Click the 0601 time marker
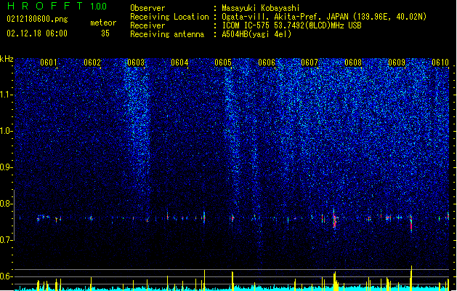 click(49, 63)
